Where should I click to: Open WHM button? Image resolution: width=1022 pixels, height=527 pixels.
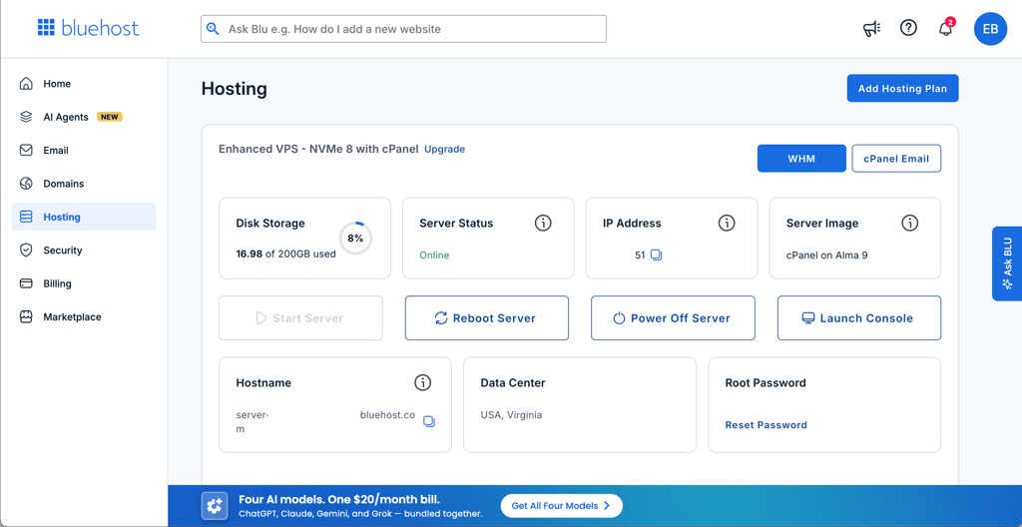[x=801, y=159]
